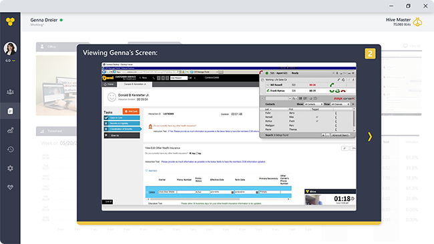The width and height of the screenshot is (434, 244).
Task: Toggle the Gaps in Care task checkbox
Action: click(106, 118)
